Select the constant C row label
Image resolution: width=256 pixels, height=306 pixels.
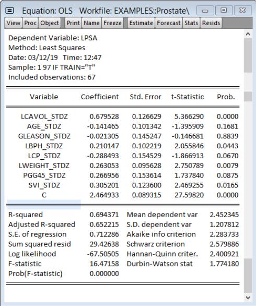[44, 195]
